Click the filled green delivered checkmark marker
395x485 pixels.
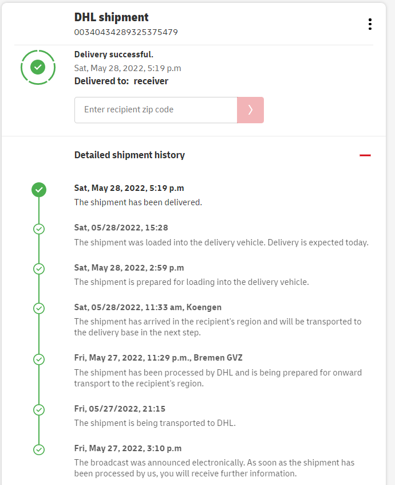click(39, 189)
